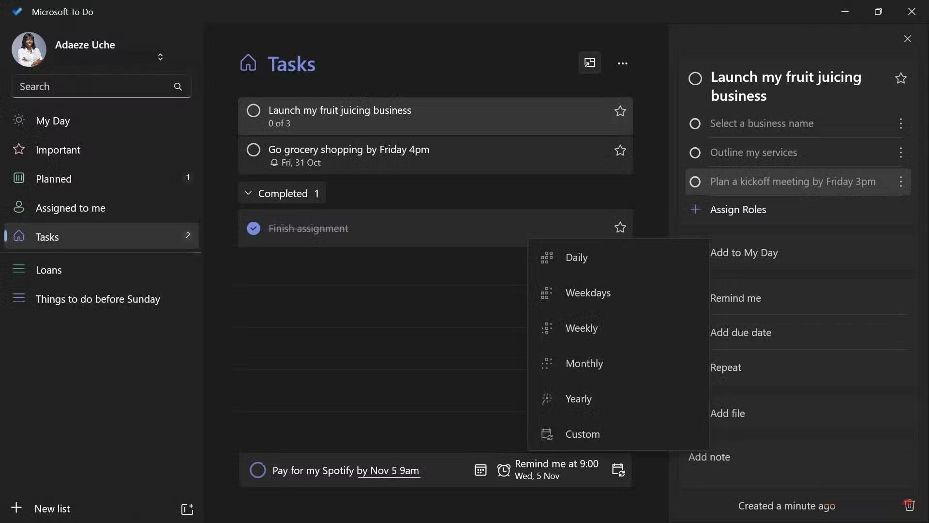The height and width of the screenshot is (523, 929).
Task: Select Weekly repeat option
Action: click(x=582, y=328)
